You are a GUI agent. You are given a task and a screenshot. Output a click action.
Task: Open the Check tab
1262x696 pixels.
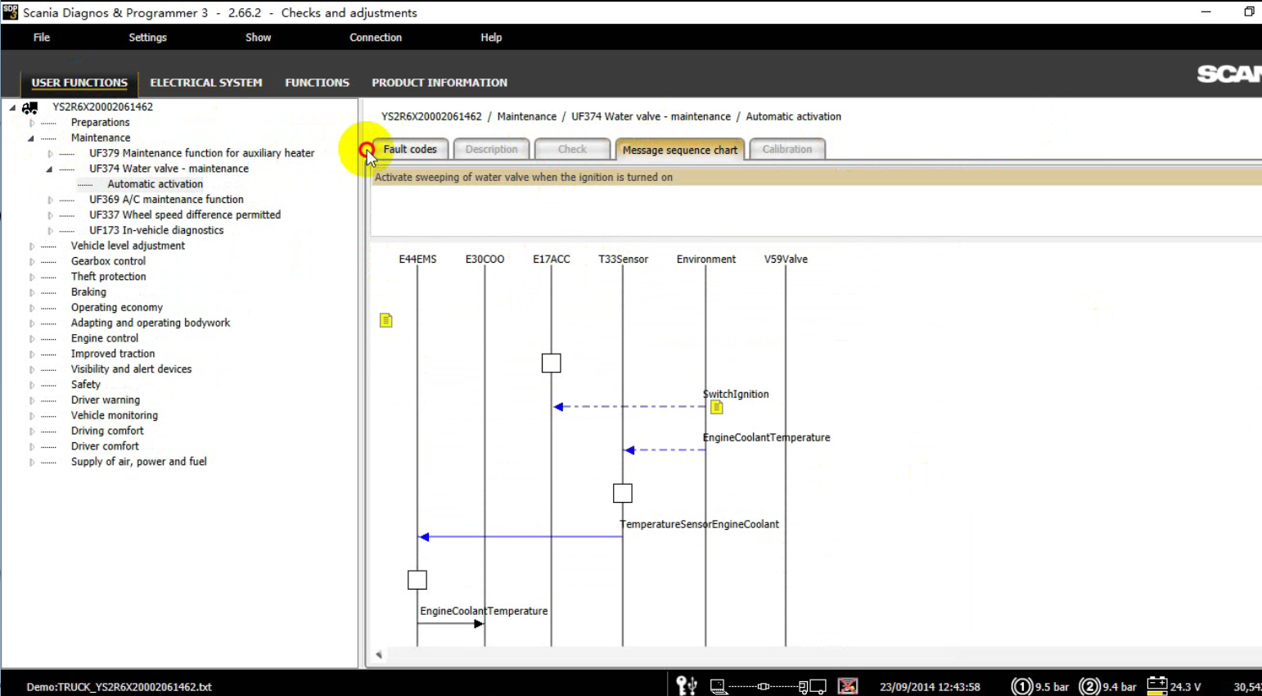[572, 149]
